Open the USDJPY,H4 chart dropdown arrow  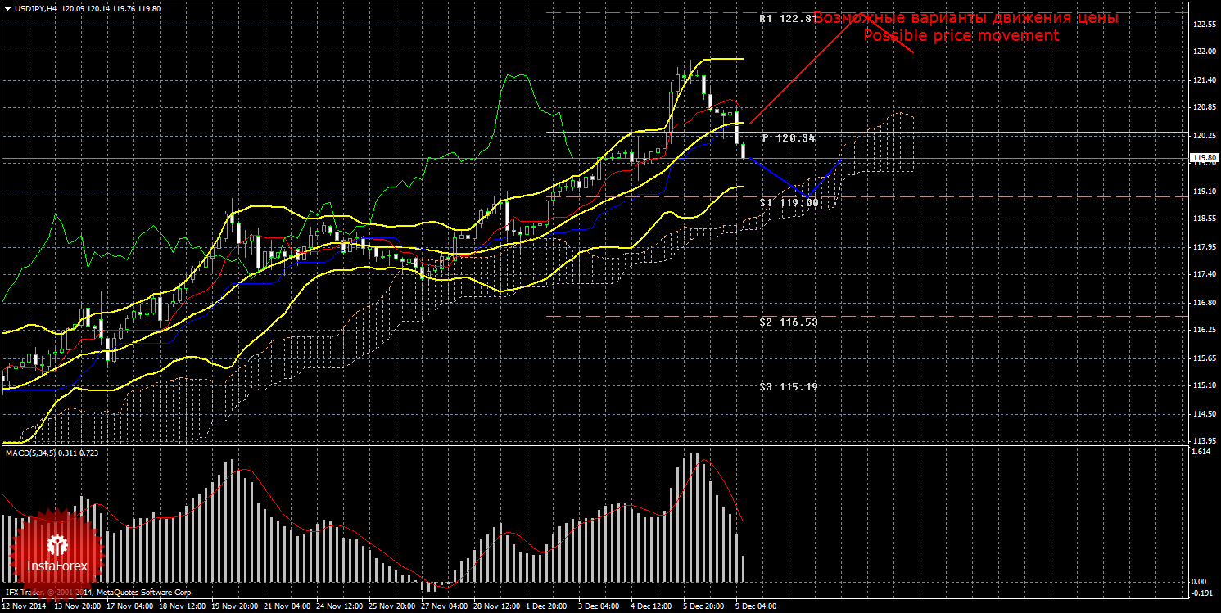tap(7, 8)
